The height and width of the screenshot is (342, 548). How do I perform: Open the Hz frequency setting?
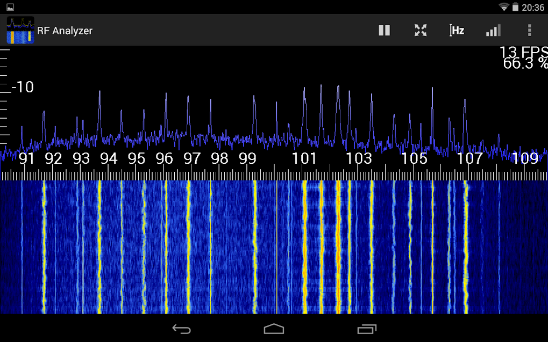457,31
